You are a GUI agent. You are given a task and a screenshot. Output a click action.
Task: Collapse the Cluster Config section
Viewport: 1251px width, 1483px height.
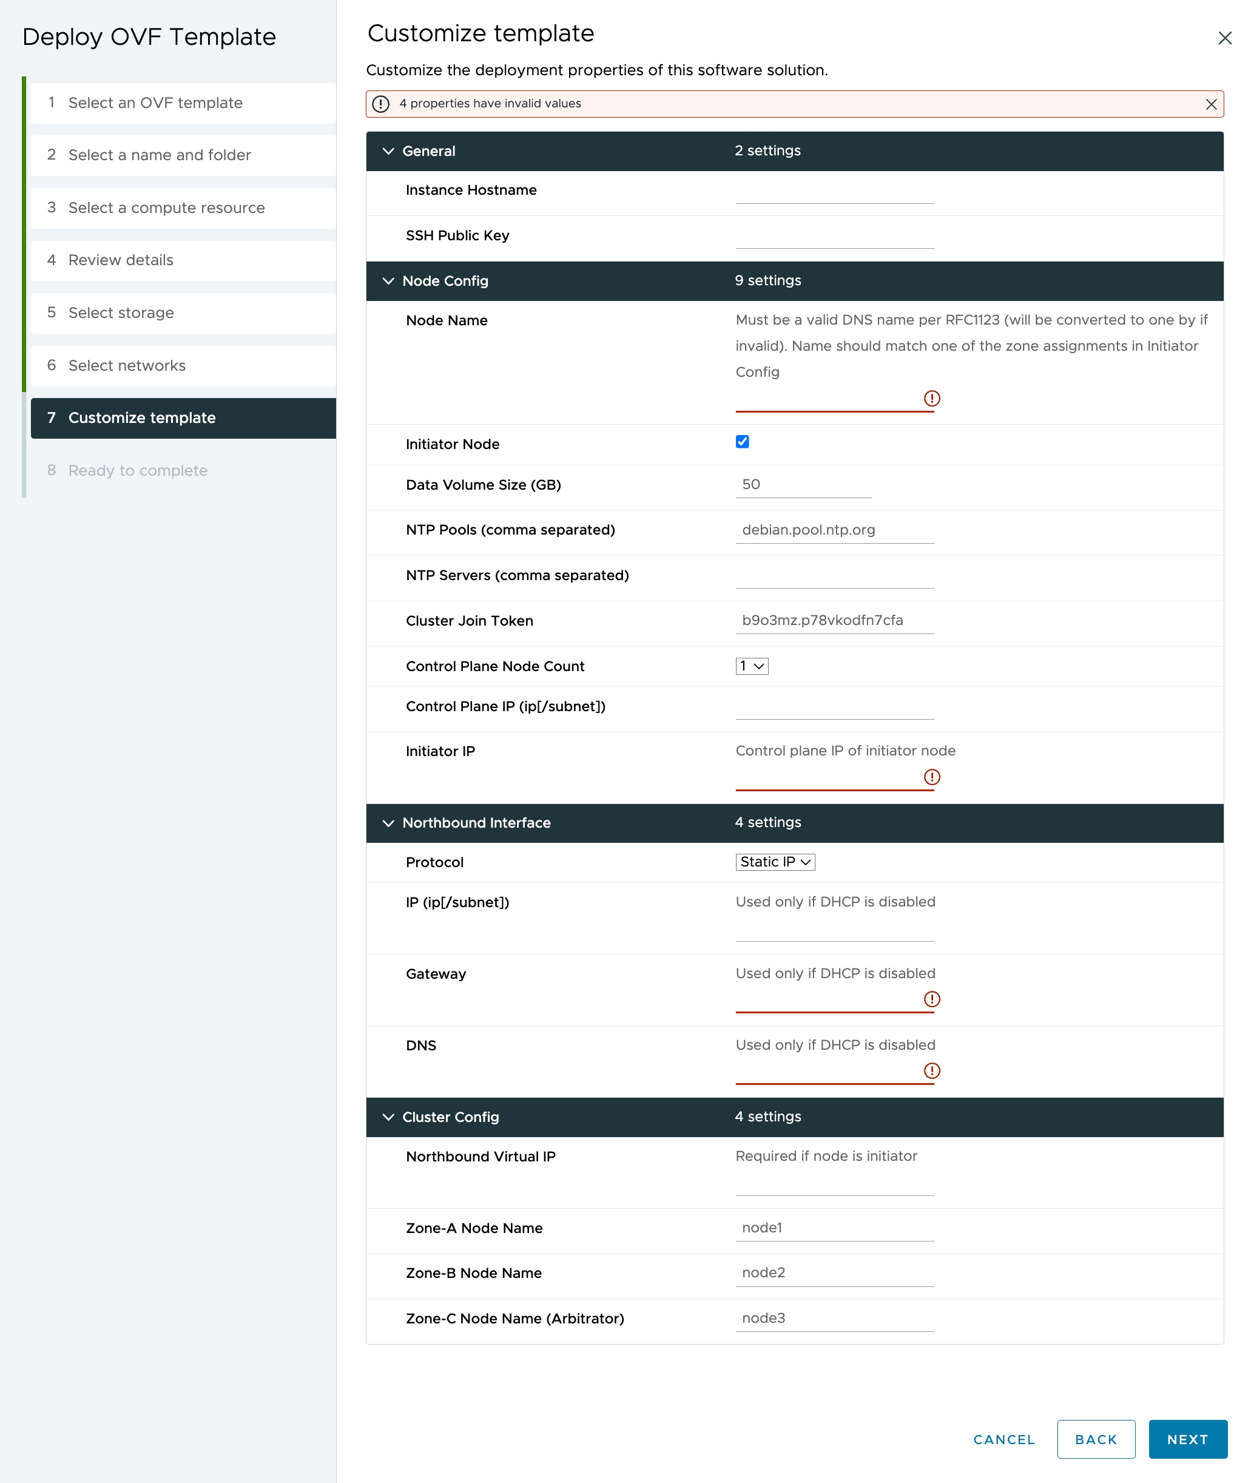point(389,1117)
